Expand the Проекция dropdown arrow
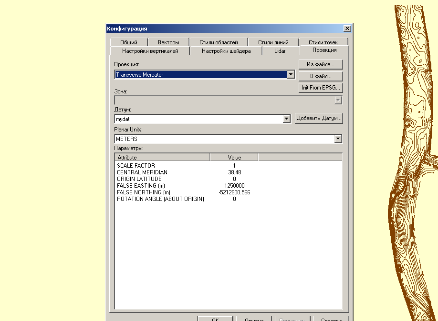The width and height of the screenshot is (438, 321). (x=291, y=75)
